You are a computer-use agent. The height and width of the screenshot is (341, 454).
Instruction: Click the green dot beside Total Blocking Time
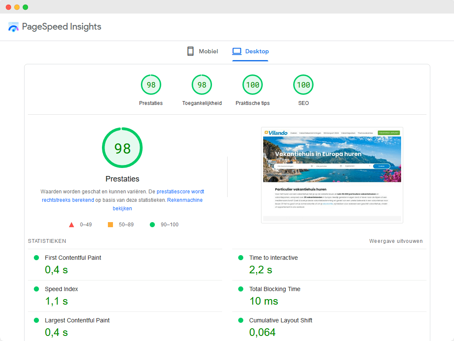241,289
